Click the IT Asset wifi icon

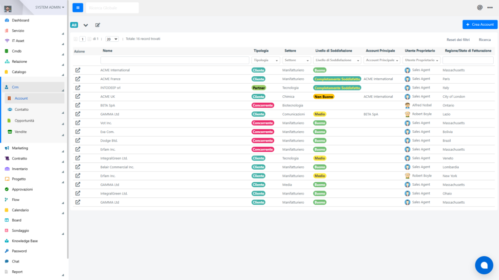click(x=7, y=41)
